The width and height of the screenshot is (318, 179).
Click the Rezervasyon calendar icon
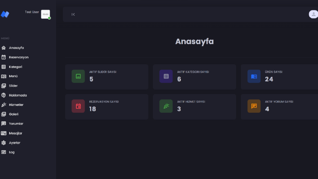(x=4, y=57)
